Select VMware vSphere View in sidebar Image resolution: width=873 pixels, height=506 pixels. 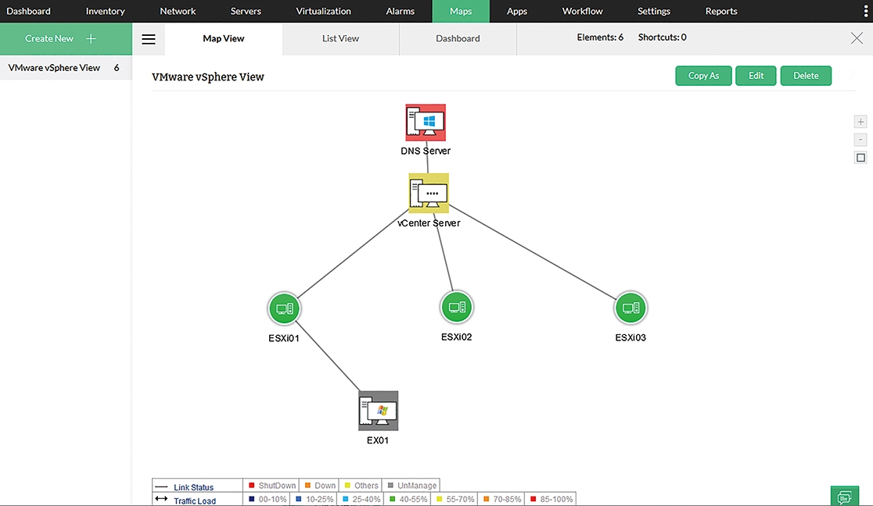pyautogui.click(x=66, y=68)
